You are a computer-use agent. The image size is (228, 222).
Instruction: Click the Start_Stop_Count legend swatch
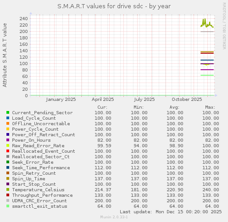click(x=8, y=184)
